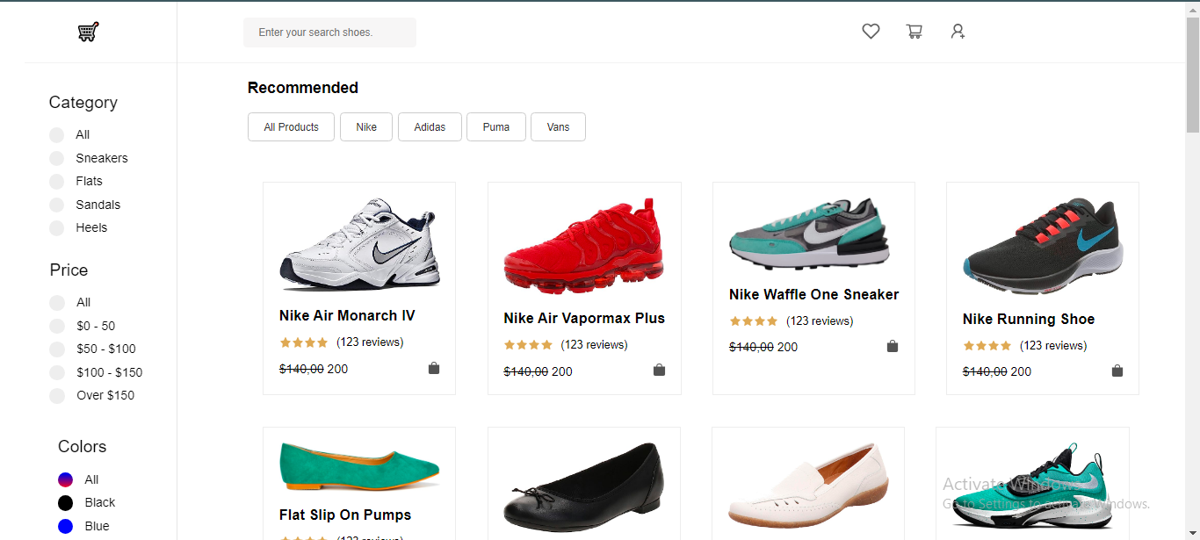Click the add user account icon
Image resolution: width=1200 pixels, height=540 pixels.
tap(958, 32)
